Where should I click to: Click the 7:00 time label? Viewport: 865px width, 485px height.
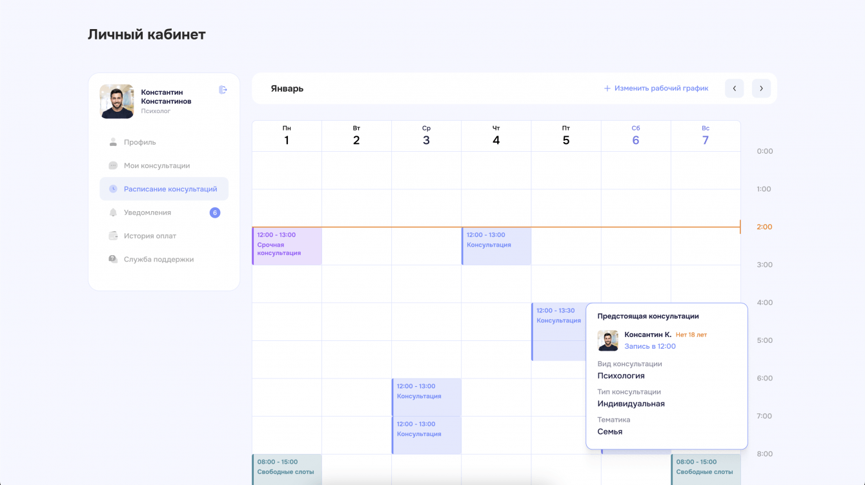point(764,416)
